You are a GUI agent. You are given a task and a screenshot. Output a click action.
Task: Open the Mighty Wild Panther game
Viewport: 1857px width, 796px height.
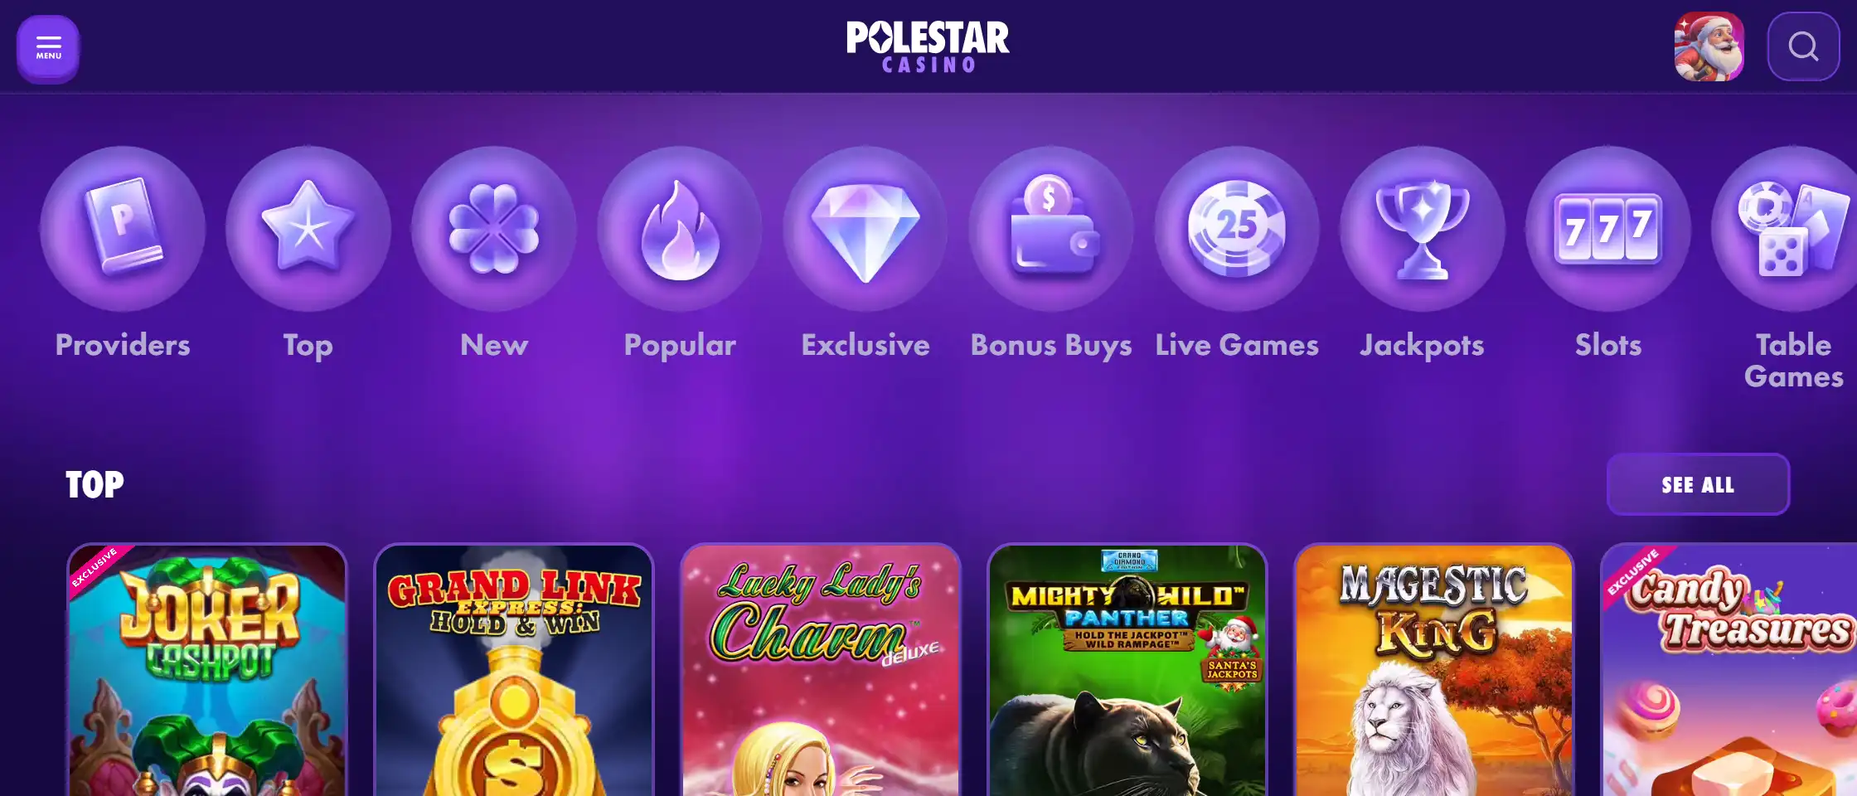1127,670
